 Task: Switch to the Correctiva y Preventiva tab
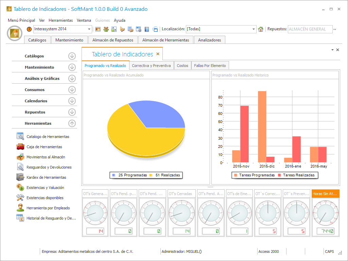[x=151, y=66]
